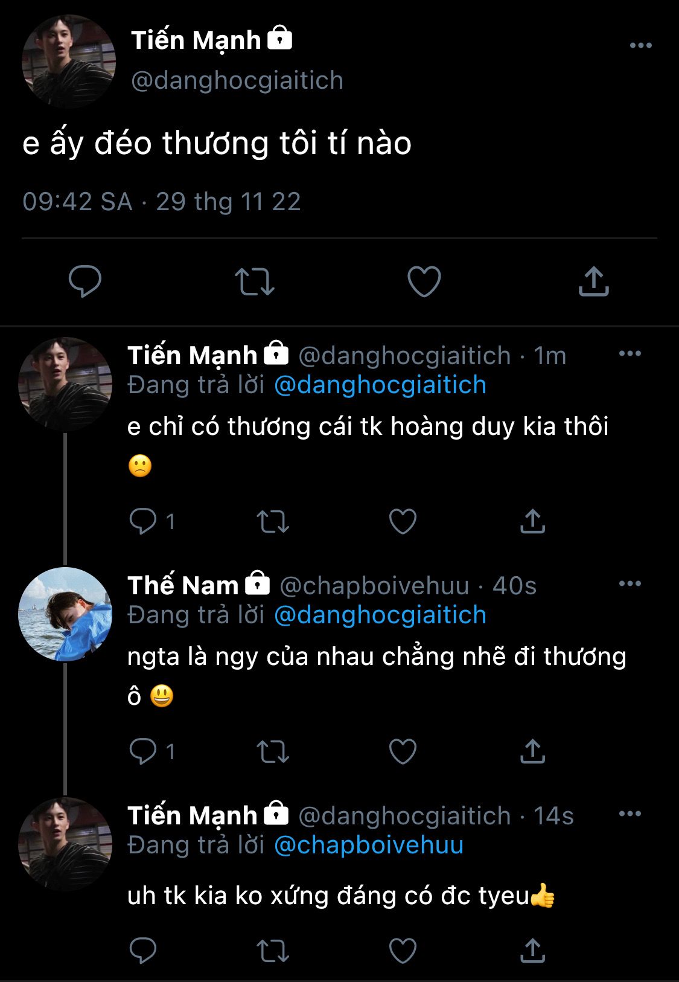Open reply thread on hoàng duy tweet
The height and width of the screenshot is (982, 679).
coord(143,521)
